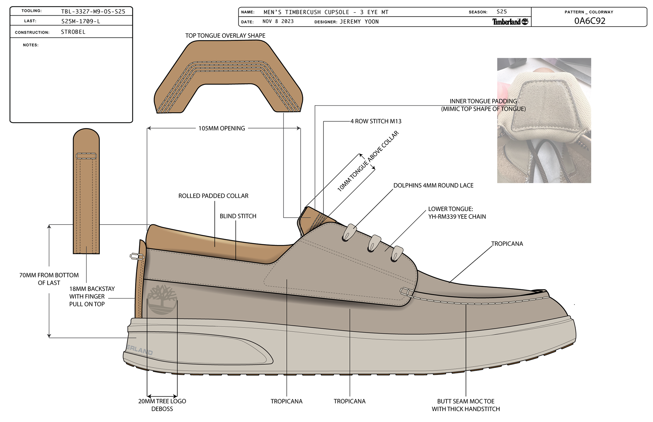Click the LOWER TONGUE YH-RM339 YEE CHAIN label
Screen dimensions: 653x422
[x=457, y=213]
